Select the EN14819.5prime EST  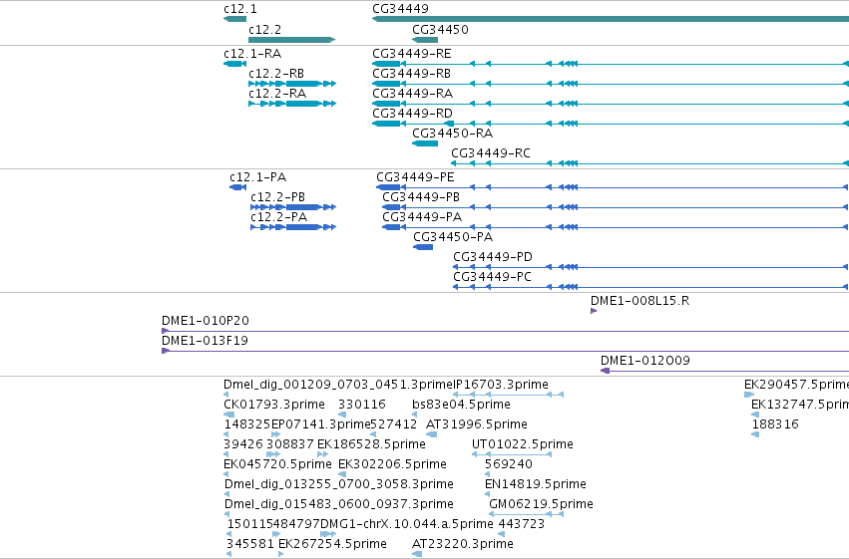(488, 494)
